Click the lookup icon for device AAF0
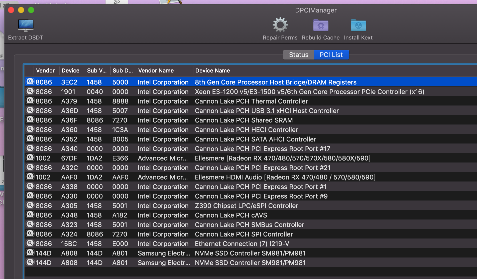Image resolution: width=477 pixels, height=279 pixels. 30,177
